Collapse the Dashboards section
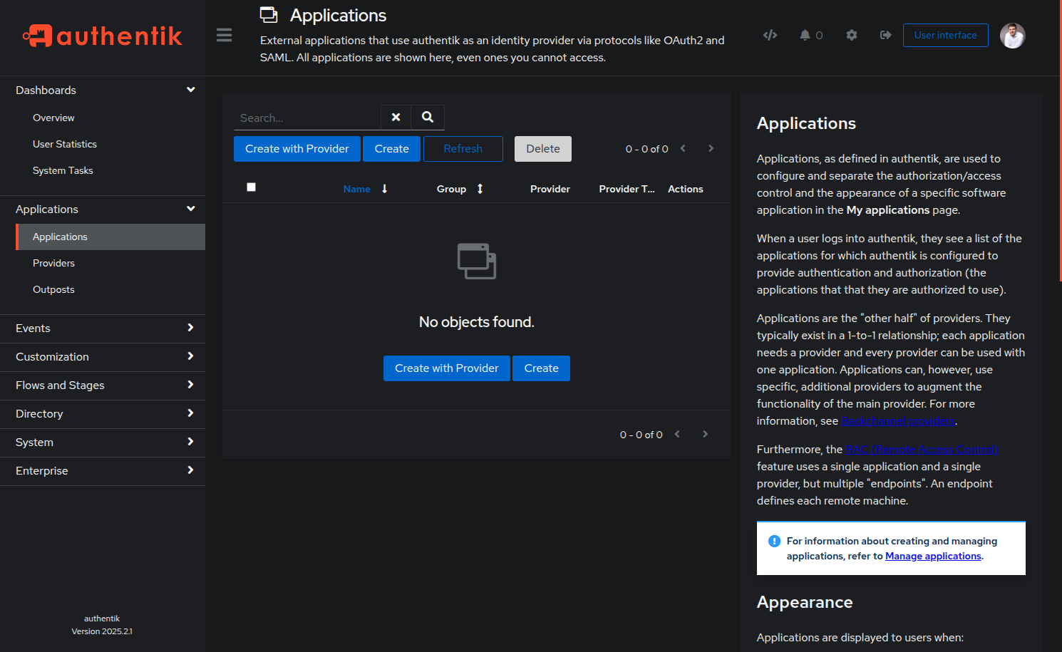Image resolution: width=1062 pixels, height=652 pixels. 103,90
